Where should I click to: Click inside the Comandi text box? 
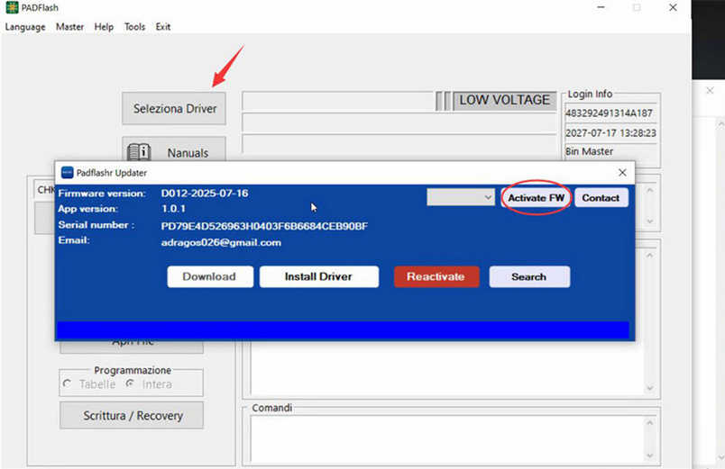(x=447, y=438)
